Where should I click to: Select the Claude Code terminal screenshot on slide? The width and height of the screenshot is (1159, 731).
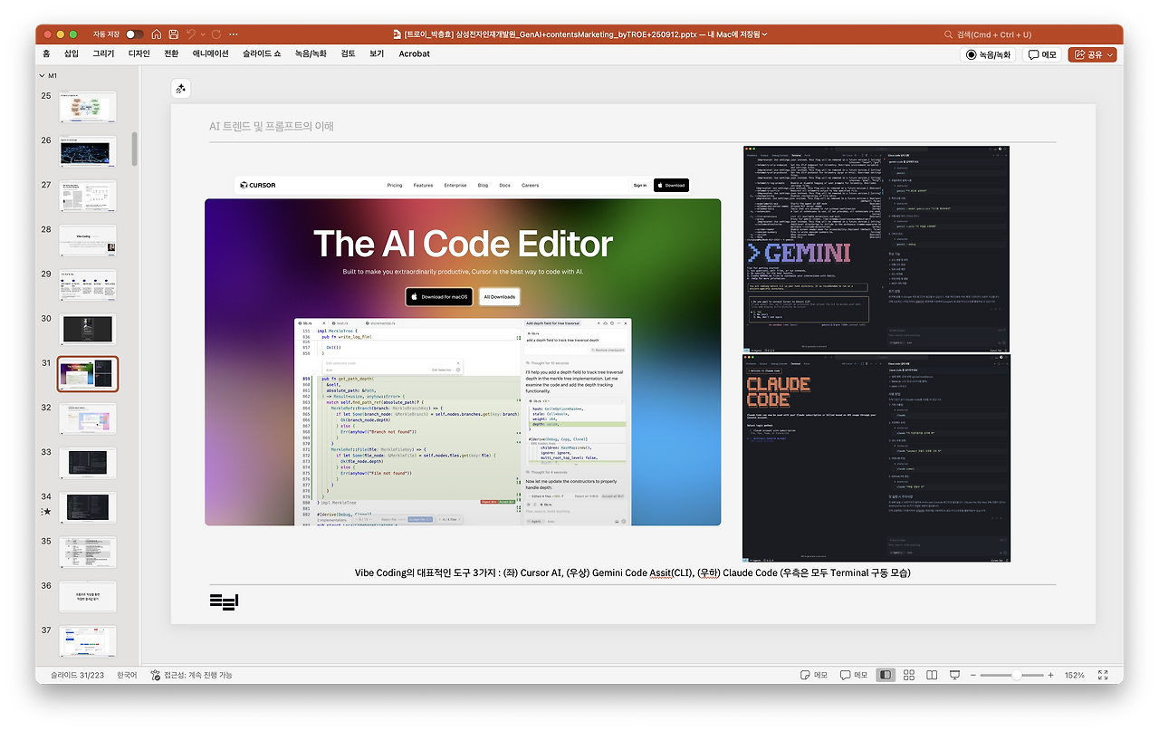[876, 457]
